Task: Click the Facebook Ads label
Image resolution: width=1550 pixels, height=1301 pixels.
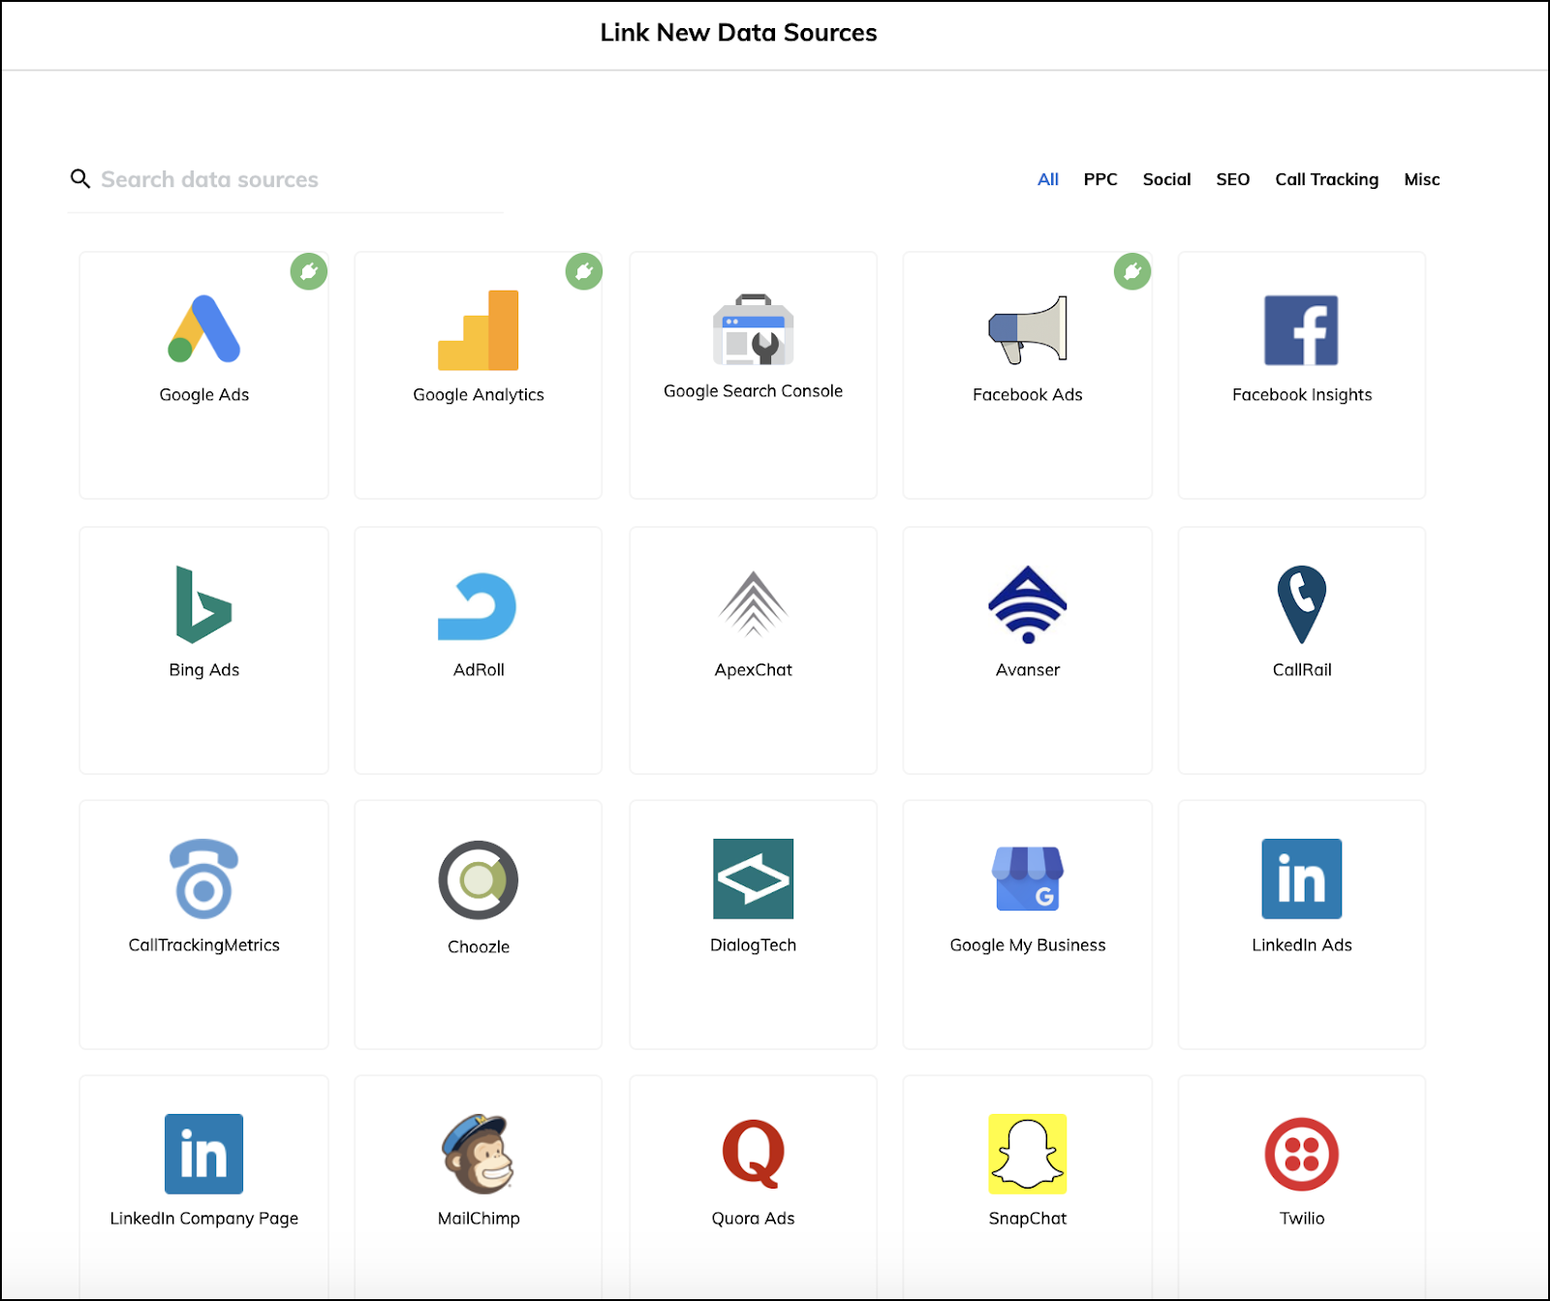Action: [1027, 394]
